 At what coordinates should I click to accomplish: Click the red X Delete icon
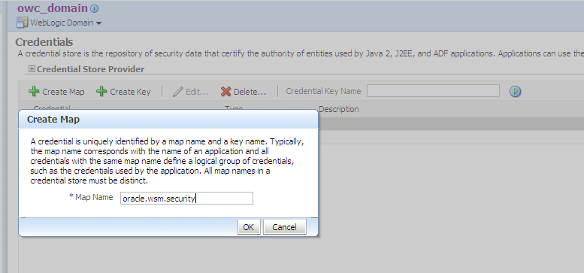(225, 92)
